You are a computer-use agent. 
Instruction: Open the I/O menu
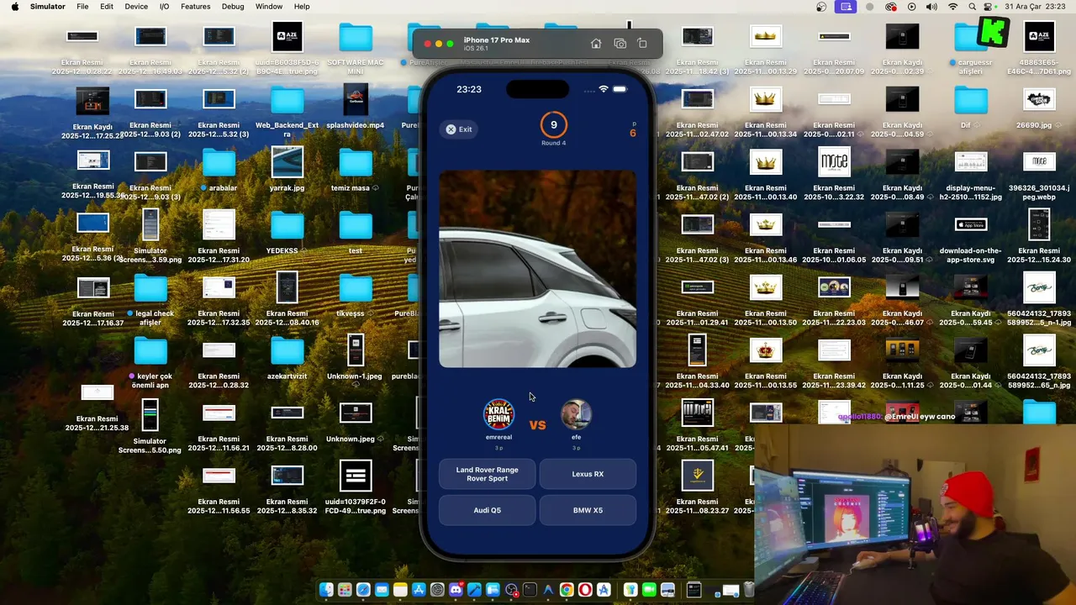pyautogui.click(x=164, y=7)
